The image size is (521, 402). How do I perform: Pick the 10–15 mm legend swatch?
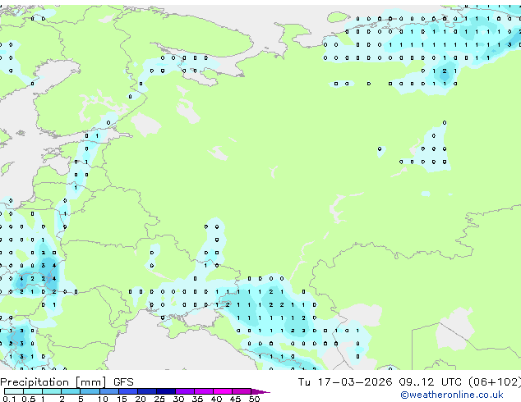coord(108,391)
